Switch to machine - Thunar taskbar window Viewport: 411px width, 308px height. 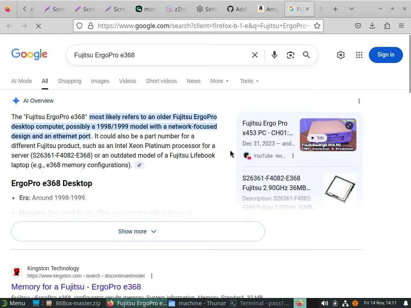click(x=197, y=303)
